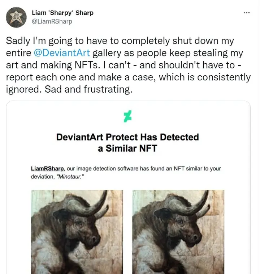Click the "Sad and frustrating." sentence

[x=88, y=89]
